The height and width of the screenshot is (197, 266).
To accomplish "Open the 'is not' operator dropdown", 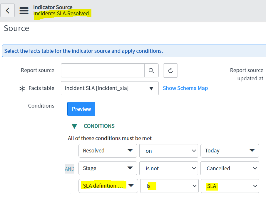I will (x=169, y=168).
